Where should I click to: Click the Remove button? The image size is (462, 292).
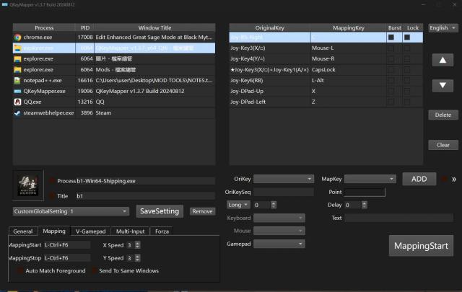202,211
